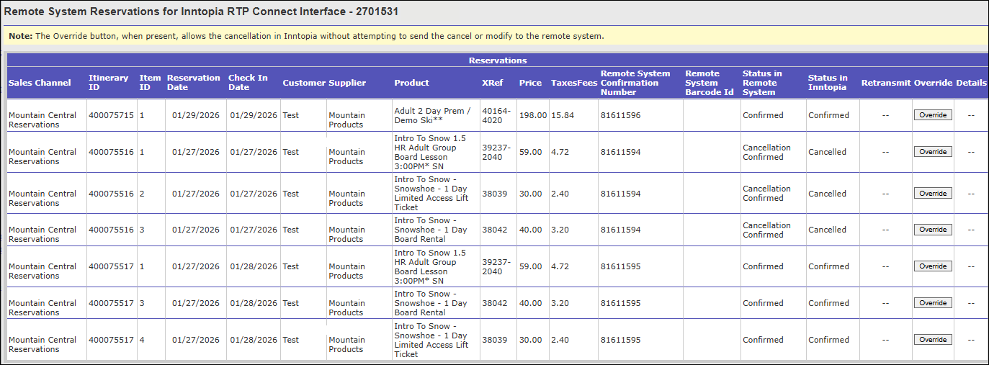Click Override for the Adult 2 Day Prem row
The height and width of the screenshot is (365, 989).
[x=933, y=115]
